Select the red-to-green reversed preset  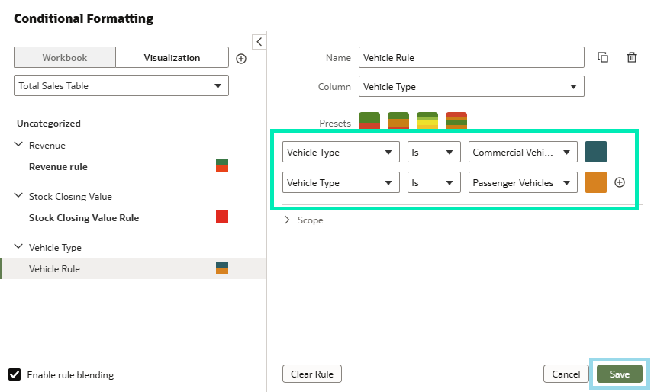[456, 122]
